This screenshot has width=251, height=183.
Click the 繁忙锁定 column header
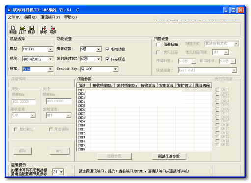tap(185, 85)
